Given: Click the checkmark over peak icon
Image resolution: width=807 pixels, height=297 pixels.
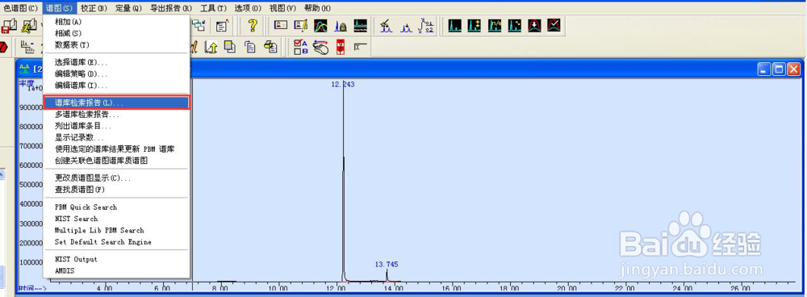Looking at the screenshot, I should point(554,25).
